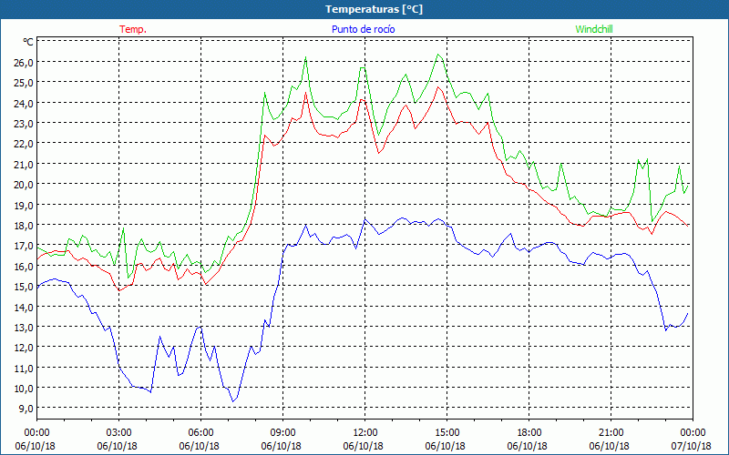Select the red Temp. legend label
The image size is (729, 455).
pos(133,29)
